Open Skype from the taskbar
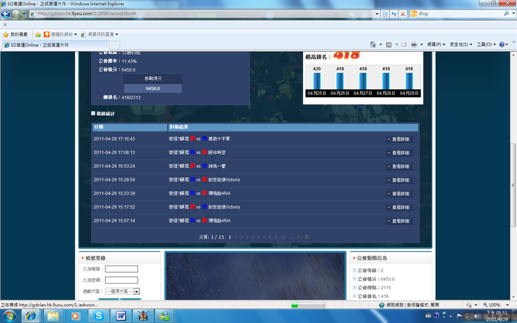Viewport: 517px width, 323px height. (x=98, y=315)
